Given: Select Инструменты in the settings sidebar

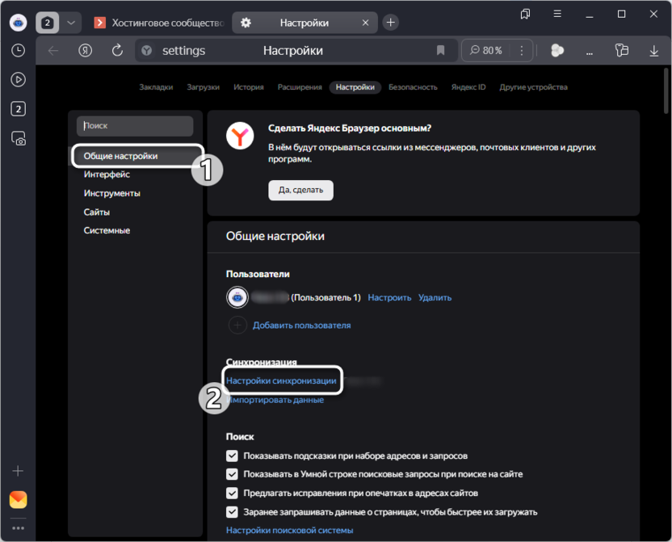Looking at the screenshot, I should (x=111, y=193).
